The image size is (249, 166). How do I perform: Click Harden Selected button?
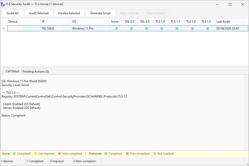tap(69, 13)
